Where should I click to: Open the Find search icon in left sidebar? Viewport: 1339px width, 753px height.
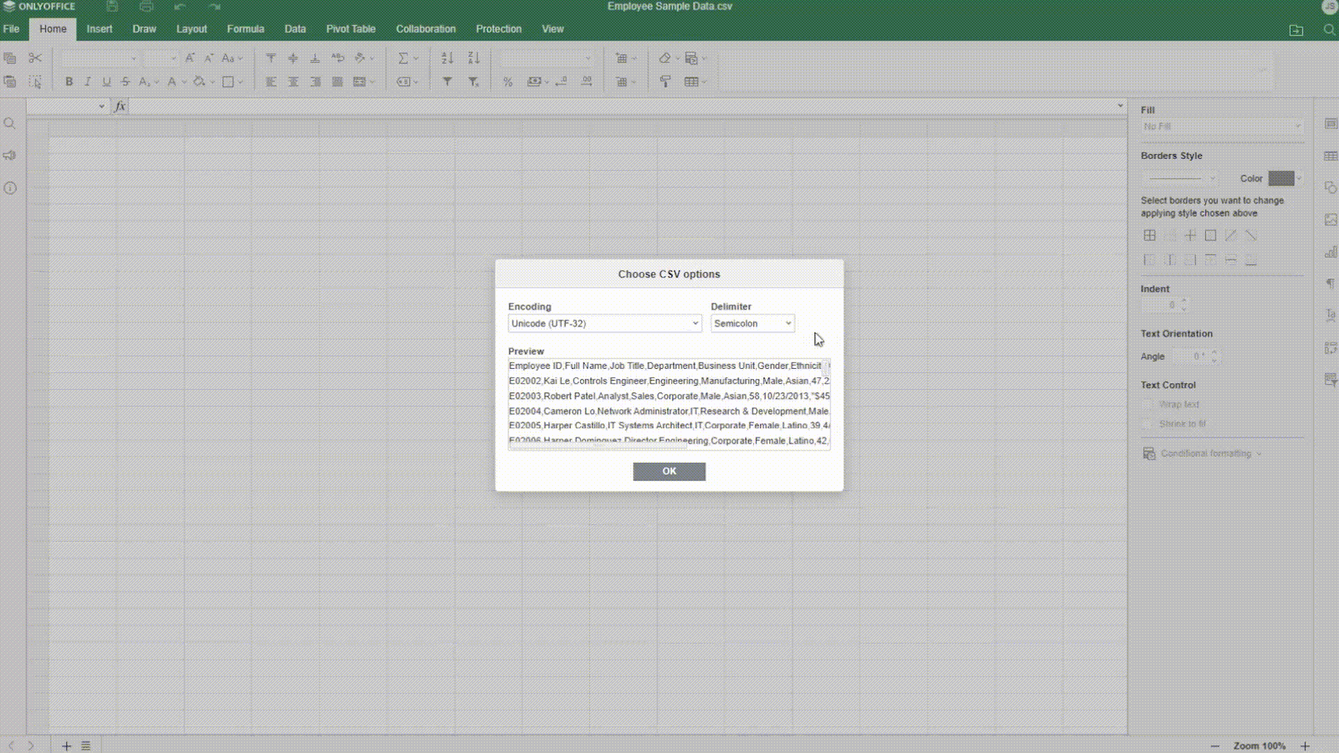click(10, 123)
